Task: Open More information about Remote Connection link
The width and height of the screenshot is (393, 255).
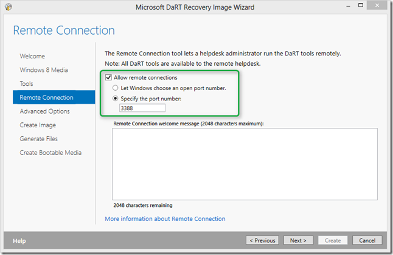Action: [165, 218]
